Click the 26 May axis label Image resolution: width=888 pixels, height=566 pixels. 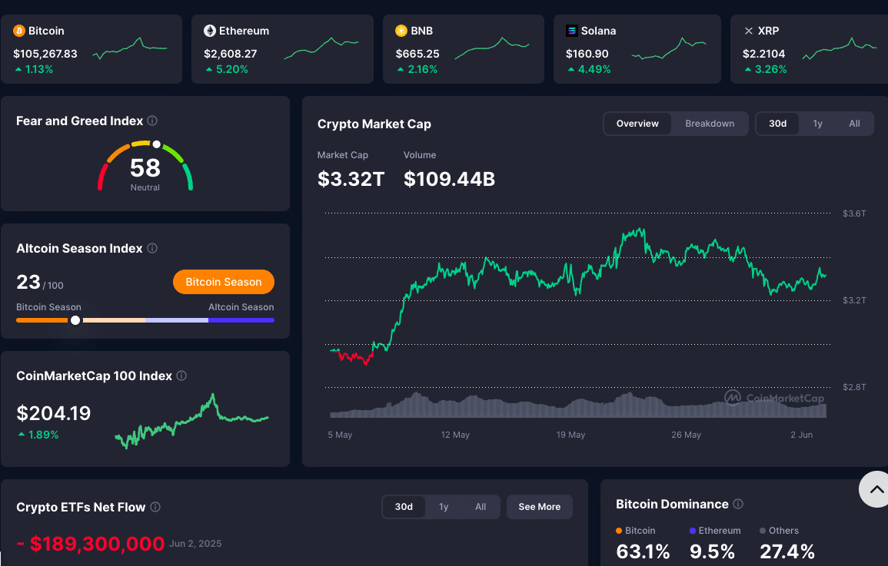[x=687, y=434]
